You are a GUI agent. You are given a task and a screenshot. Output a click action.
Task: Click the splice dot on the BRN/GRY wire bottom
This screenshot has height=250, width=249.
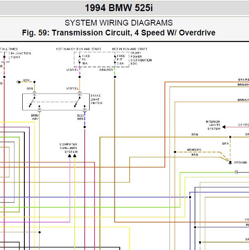click(x=40, y=232)
